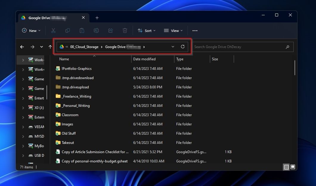Click the search magnifier icon
Screen dimensions: 316x186
click(287, 47)
